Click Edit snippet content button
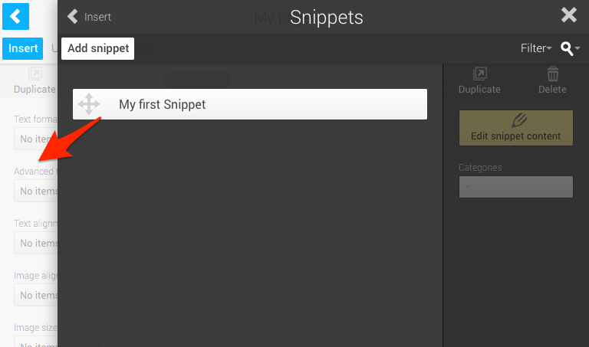 coord(515,128)
